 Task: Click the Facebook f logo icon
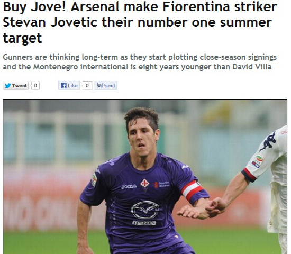63,85
